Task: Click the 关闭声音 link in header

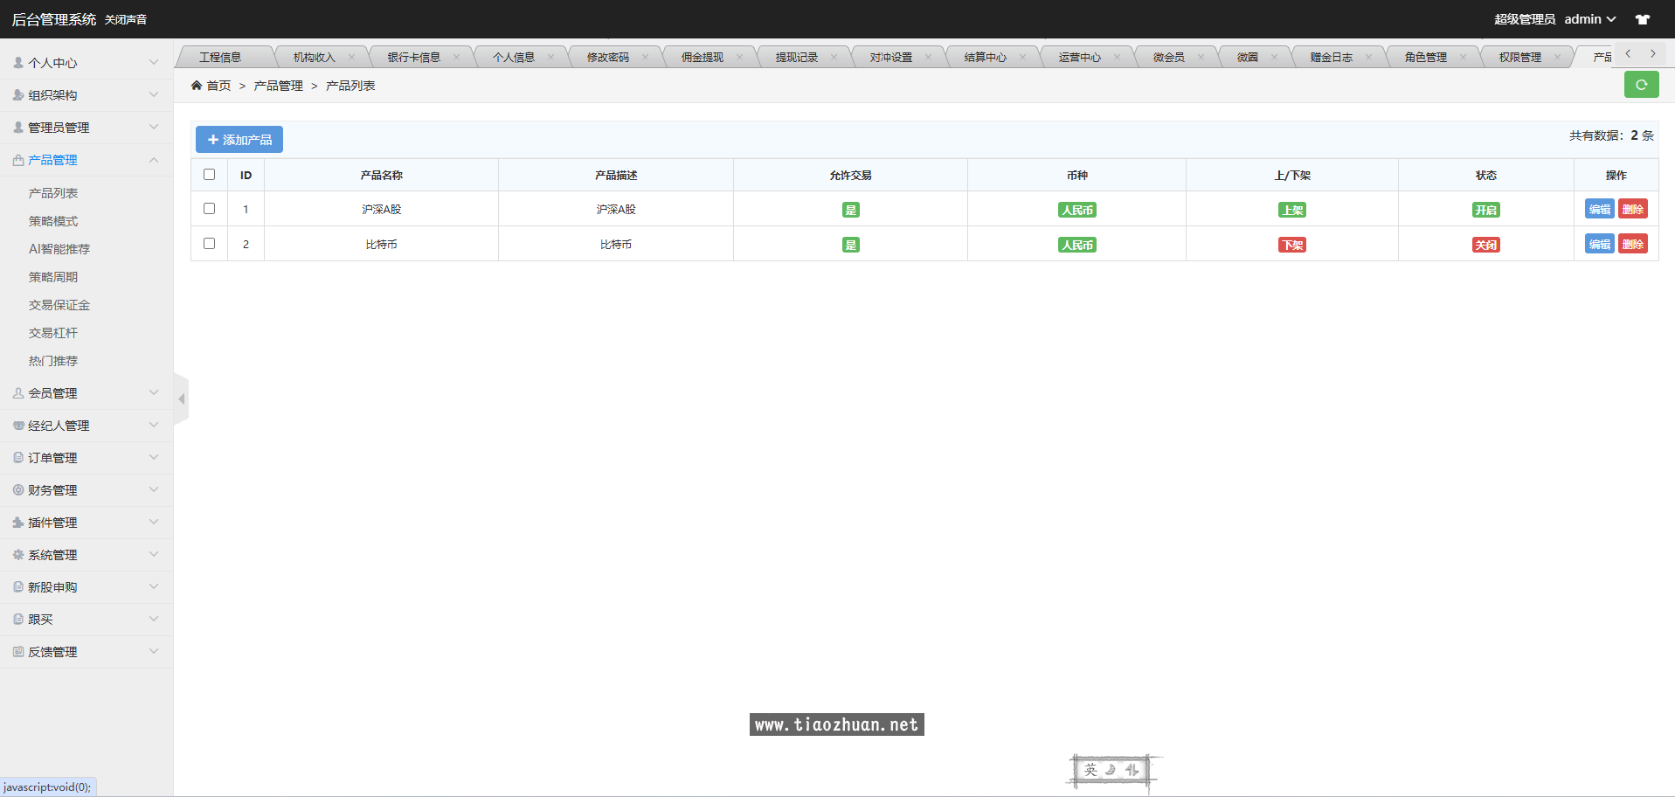Action: [x=126, y=19]
